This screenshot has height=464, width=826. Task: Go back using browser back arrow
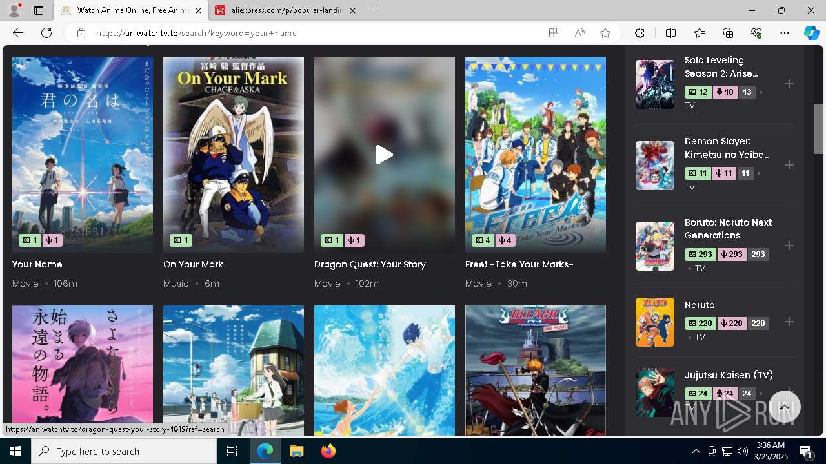click(x=18, y=33)
